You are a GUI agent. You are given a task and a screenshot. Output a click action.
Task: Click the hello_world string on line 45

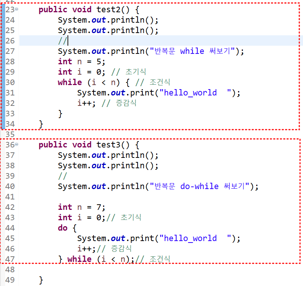tap(195, 238)
